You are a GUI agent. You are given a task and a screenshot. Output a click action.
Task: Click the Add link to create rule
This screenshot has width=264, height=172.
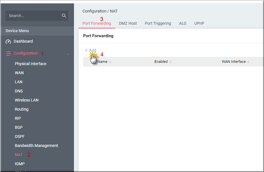point(93,50)
